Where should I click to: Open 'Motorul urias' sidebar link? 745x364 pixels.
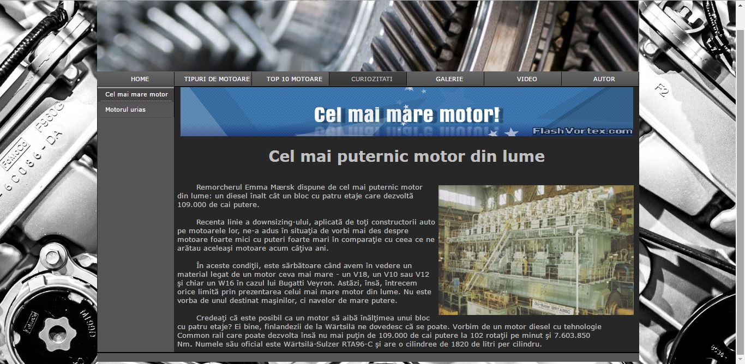125,110
